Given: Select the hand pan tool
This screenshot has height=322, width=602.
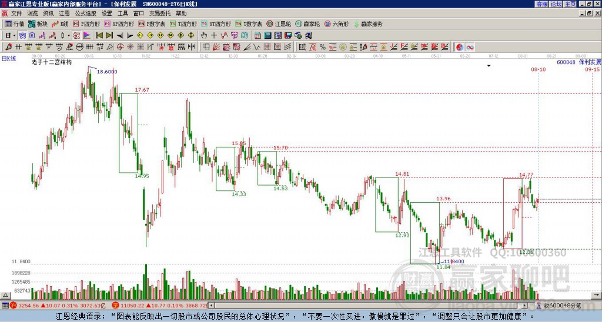Looking at the screenshot, I should click(x=203, y=35).
